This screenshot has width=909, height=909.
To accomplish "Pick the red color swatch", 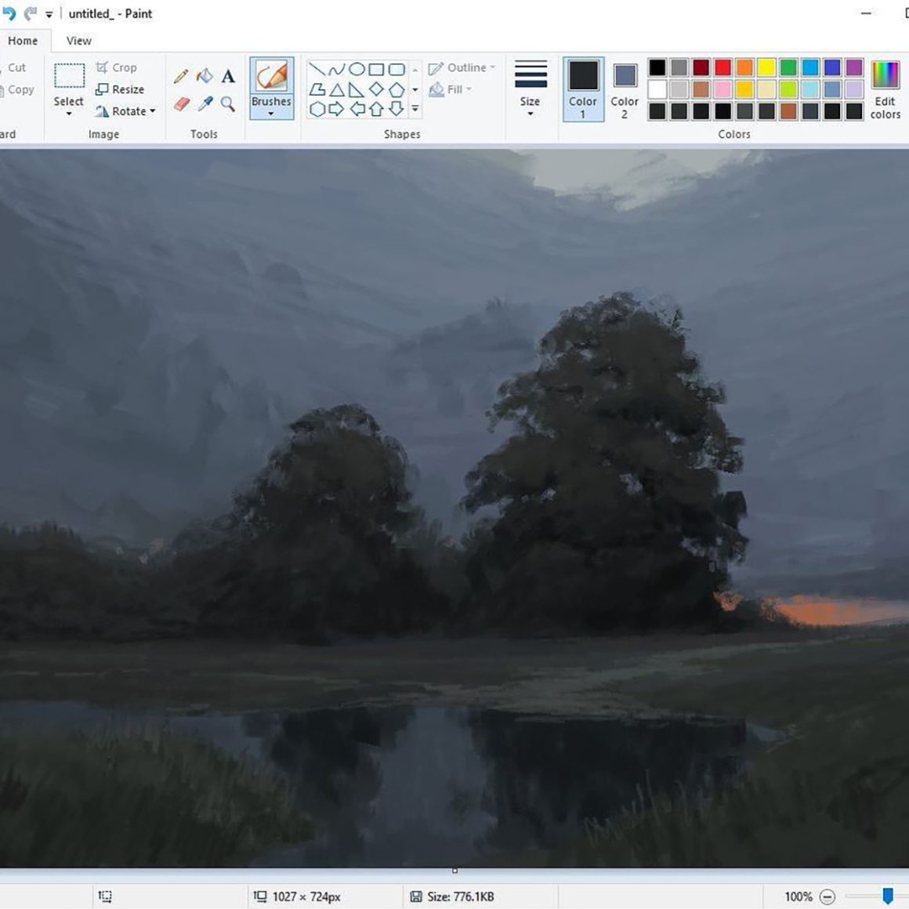I will pos(723,67).
